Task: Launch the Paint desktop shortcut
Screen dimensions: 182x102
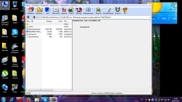Action: point(5,61)
